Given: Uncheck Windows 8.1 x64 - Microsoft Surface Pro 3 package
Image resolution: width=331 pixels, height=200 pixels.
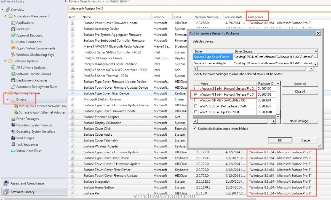Looking at the screenshot, I should (x=196, y=94).
